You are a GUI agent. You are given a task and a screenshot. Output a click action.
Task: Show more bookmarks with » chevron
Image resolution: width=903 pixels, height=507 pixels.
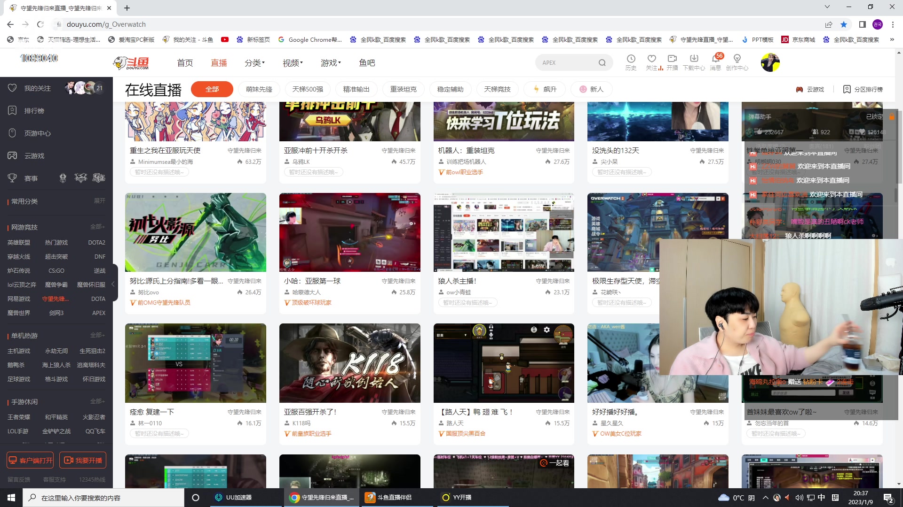tap(892, 39)
